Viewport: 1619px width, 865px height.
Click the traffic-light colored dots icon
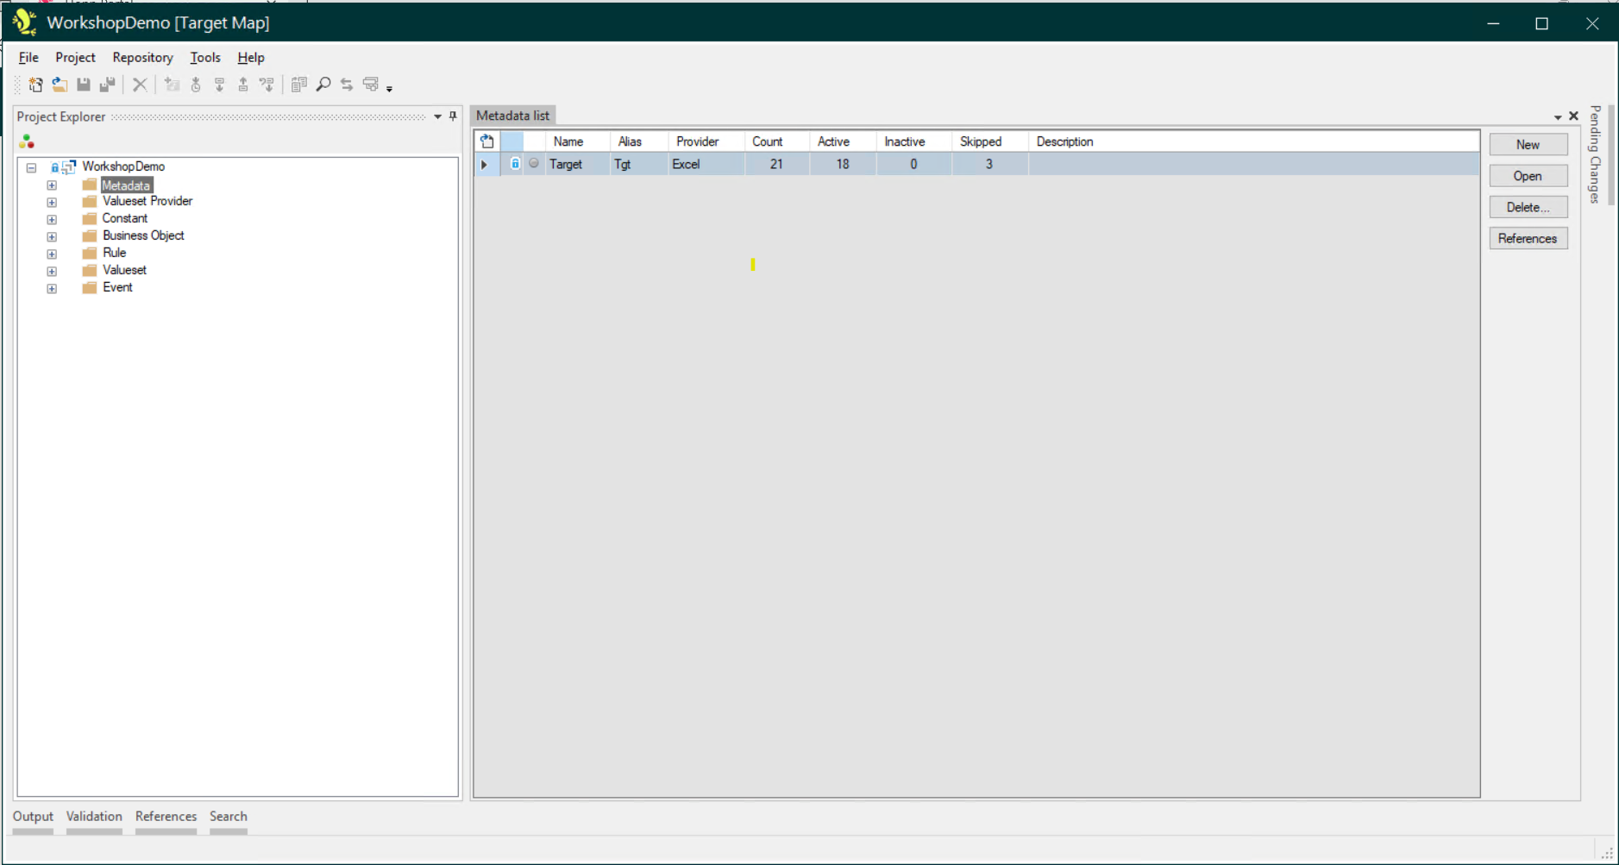click(27, 141)
